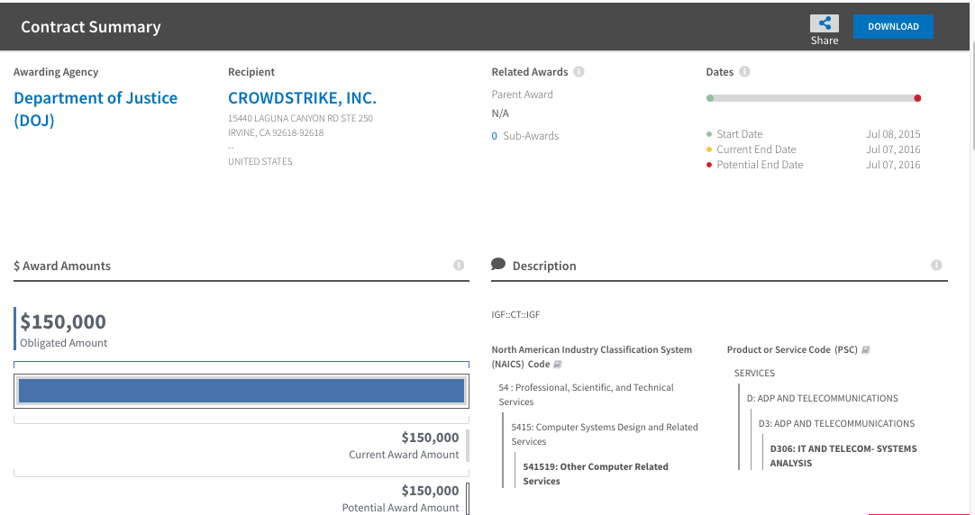Click the Contract Summary header title
The width and height of the screenshot is (975, 515).
tap(91, 27)
